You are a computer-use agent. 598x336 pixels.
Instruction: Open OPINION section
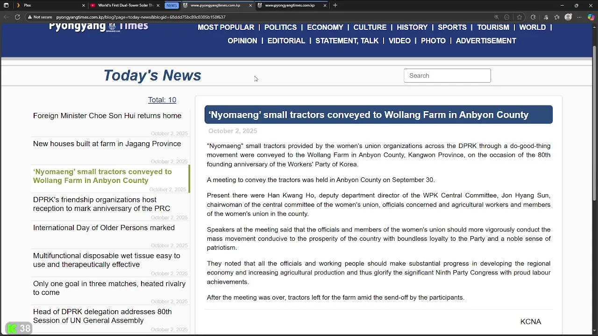click(x=242, y=41)
